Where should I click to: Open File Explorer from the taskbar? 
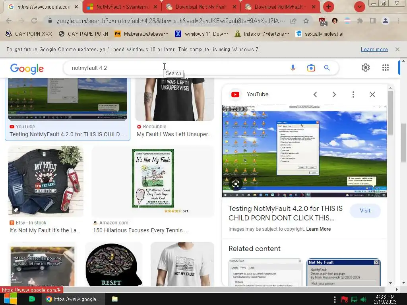tap(115, 299)
